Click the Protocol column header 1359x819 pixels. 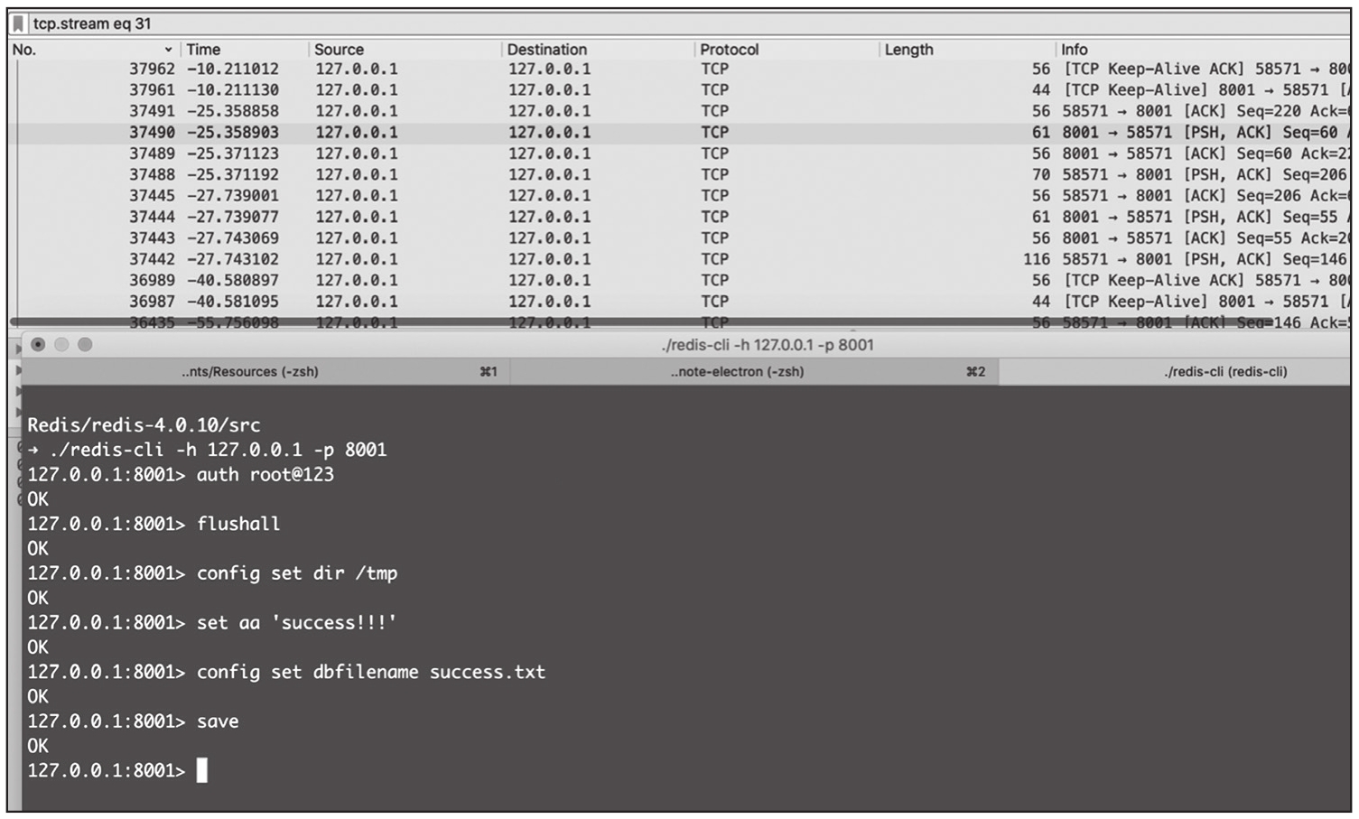[730, 50]
